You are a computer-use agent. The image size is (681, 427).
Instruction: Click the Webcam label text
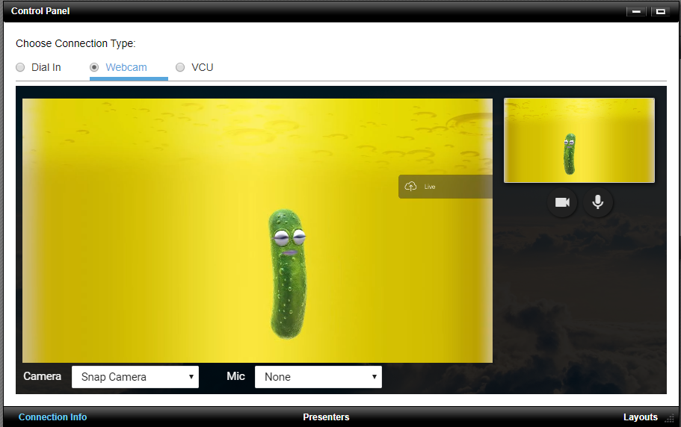pos(126,67)
